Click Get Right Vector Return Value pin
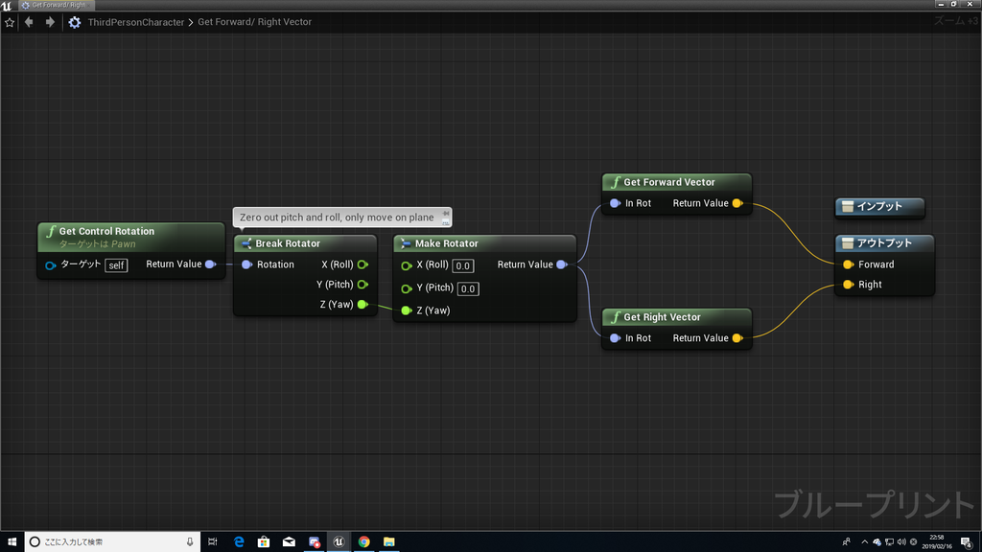This screenshot has width=982, height=552. coord(737,338)
